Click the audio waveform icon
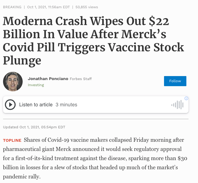This screenshot has height=183, width=198. (177, 104)
